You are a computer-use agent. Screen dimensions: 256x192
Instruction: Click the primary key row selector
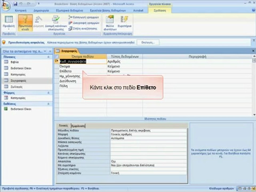pyautogui.click(x=57, y=61)
